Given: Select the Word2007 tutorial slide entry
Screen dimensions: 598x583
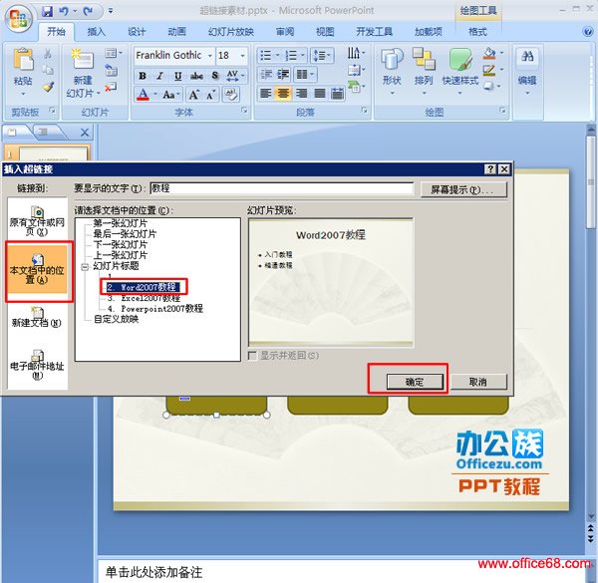Looking at the screenshot, I should pyautogui.click(x=142, y=287).
